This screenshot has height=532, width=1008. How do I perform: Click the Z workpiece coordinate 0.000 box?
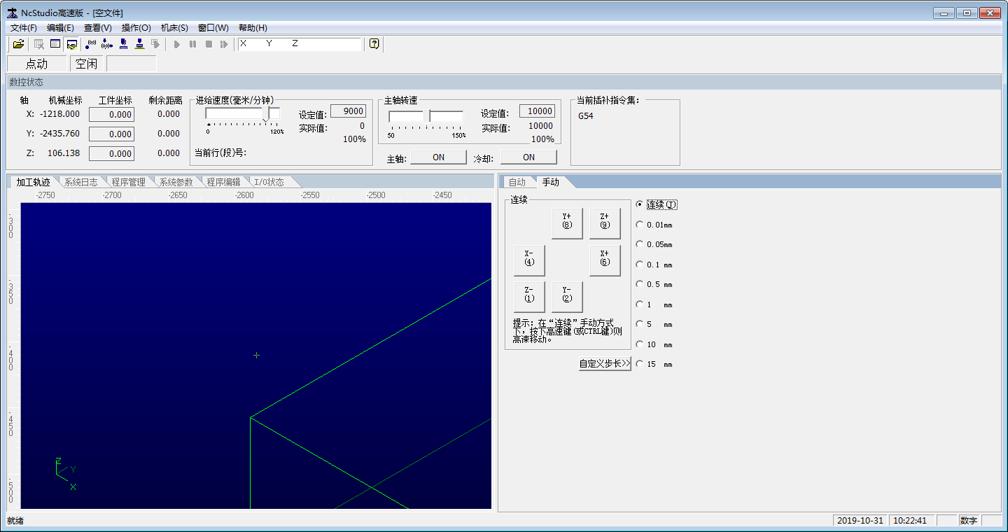111,153
